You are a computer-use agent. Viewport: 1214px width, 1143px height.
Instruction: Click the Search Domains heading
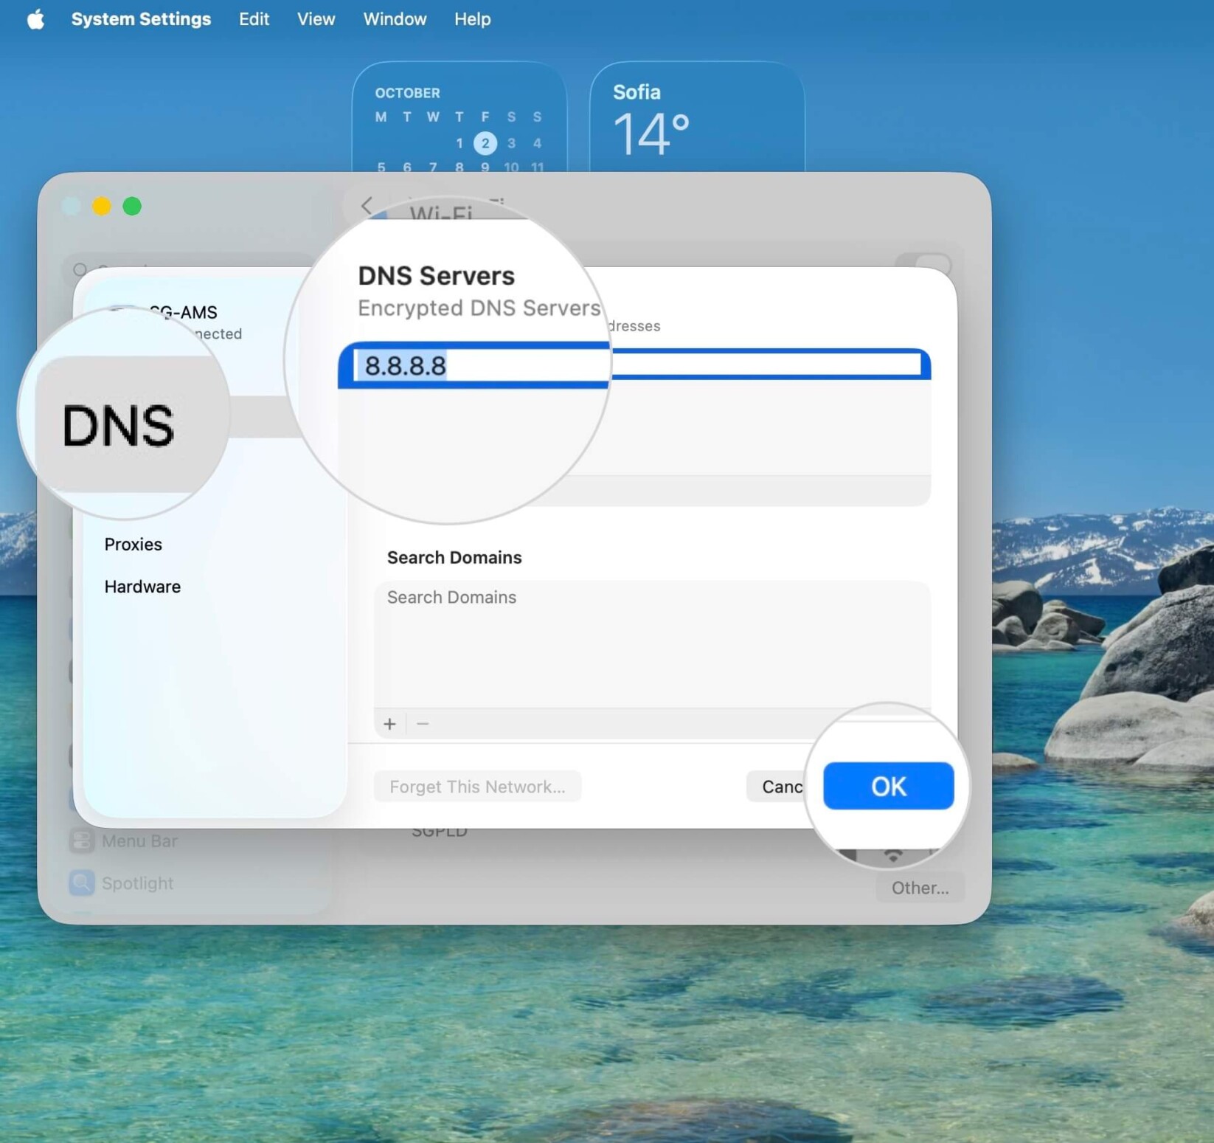(454, 557)
